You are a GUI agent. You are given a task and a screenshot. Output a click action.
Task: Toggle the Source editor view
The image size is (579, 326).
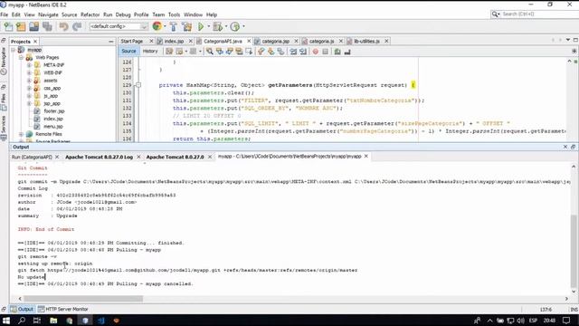point(128,52)
